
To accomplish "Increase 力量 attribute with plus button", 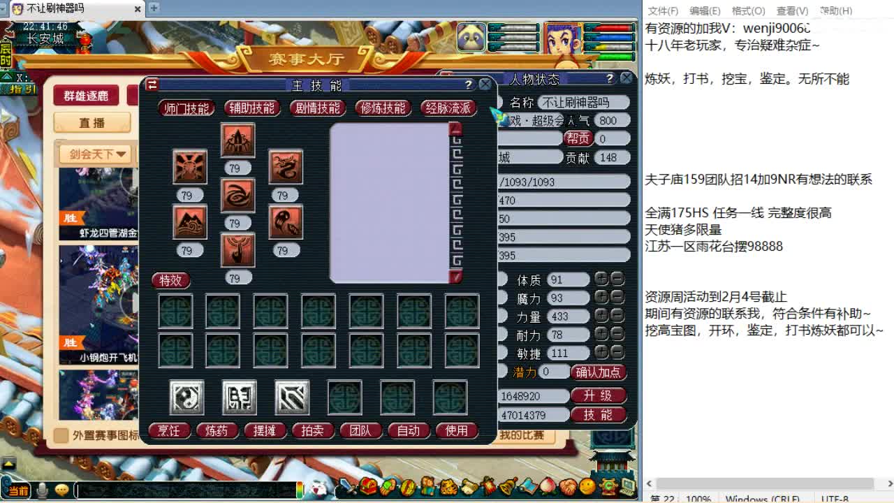I will point(601,316).
